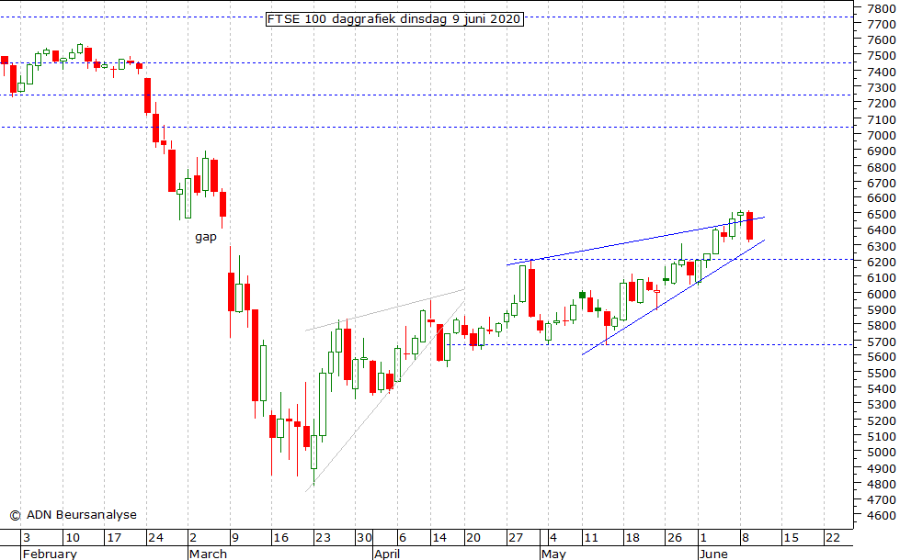The width and height of the screenshot is (900, 560).
Task: Click the February month label
Action: (x=50, y=554)
